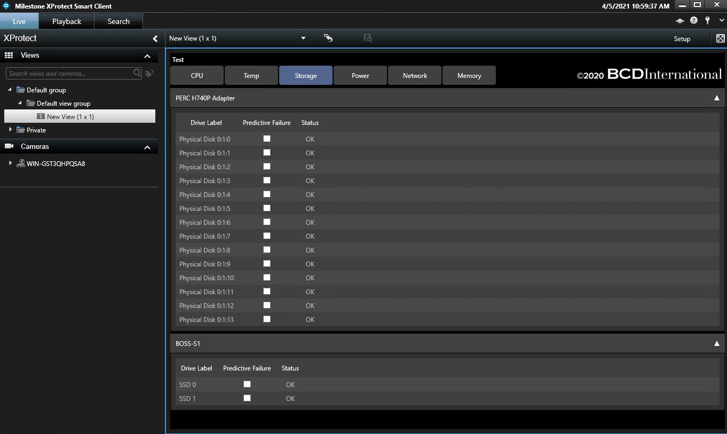
Task: Click the Test view title
Action: pyautogui.click(x=178, y=60)
